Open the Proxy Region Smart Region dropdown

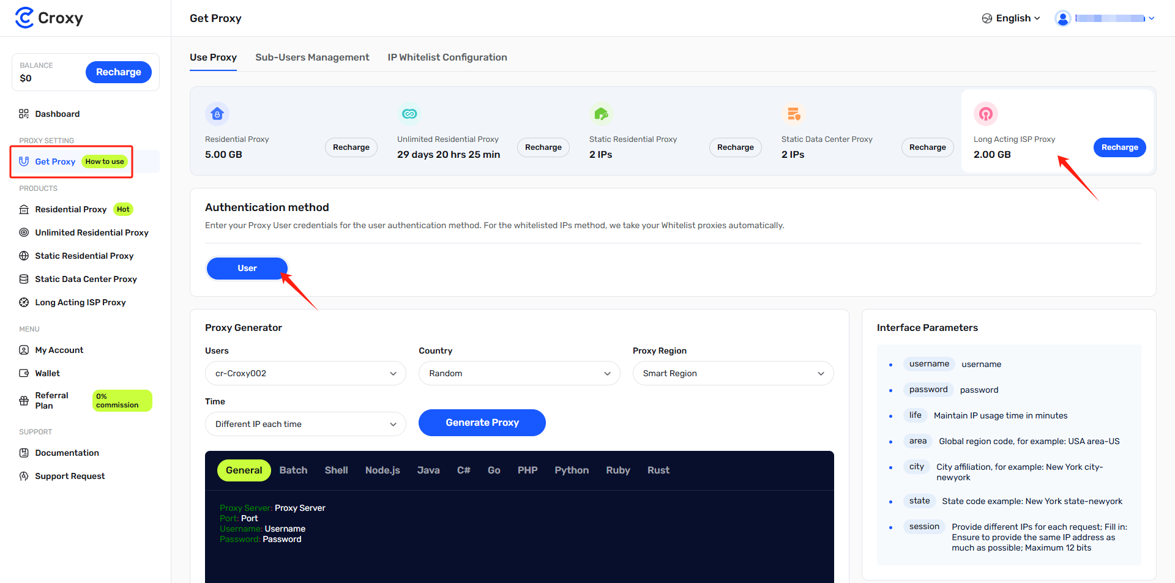(x=733, y=373)
